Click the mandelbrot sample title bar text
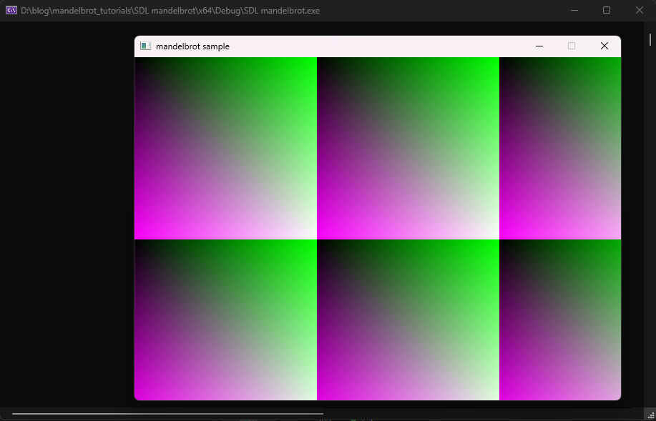Viewport: 656px width, 421px height. click(192, 46)
